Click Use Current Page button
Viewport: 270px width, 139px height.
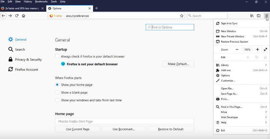point(78,129)
